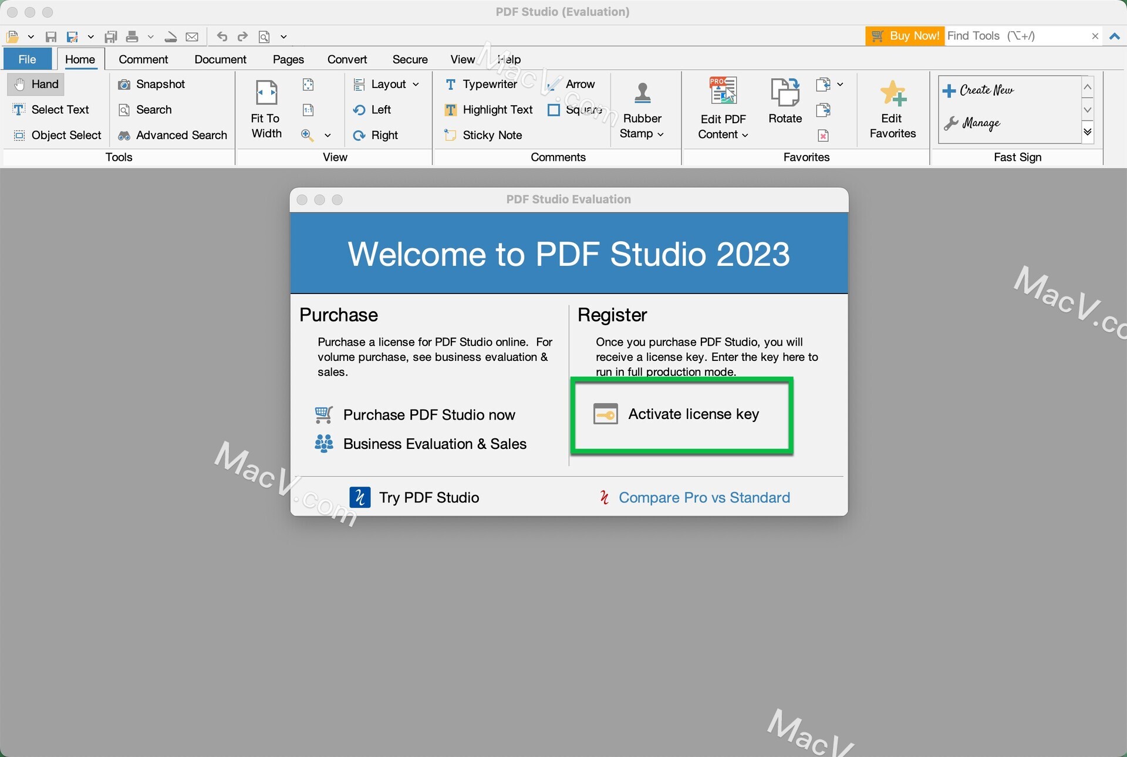Open the File tab
1127x757 pixels.
coord(27,59)
